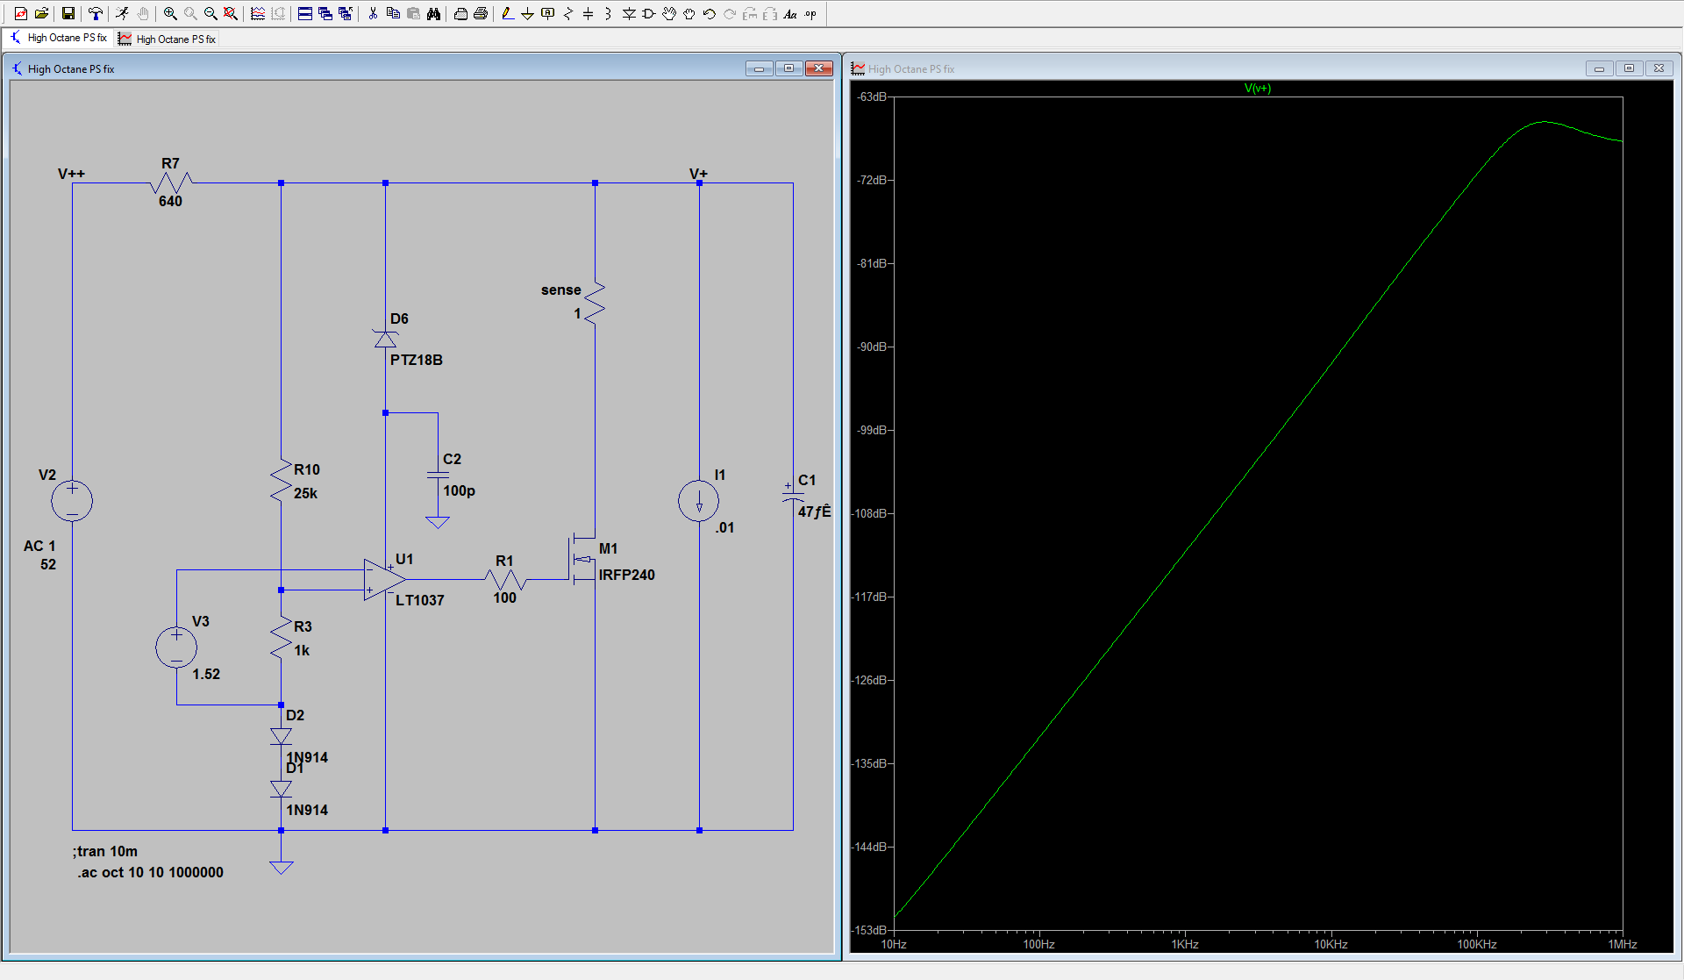Add SPICE directive with .op icon
Image resolution: width=1684 pixels, height=980 pixels.
(x=810, y=13)
